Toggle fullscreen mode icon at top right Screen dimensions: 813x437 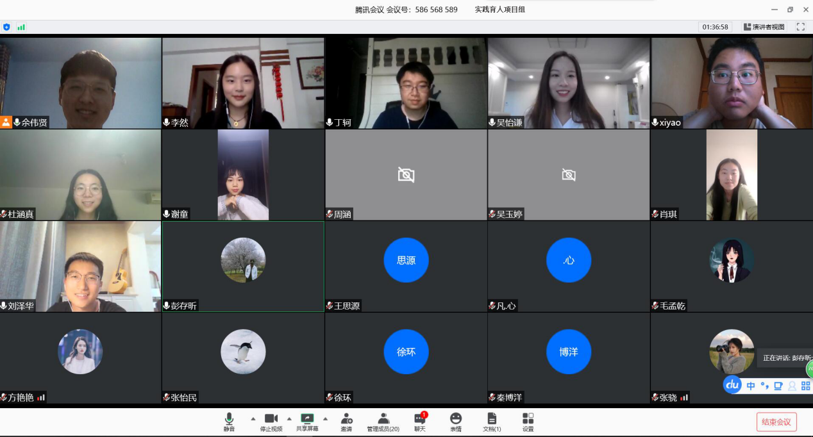800,27
